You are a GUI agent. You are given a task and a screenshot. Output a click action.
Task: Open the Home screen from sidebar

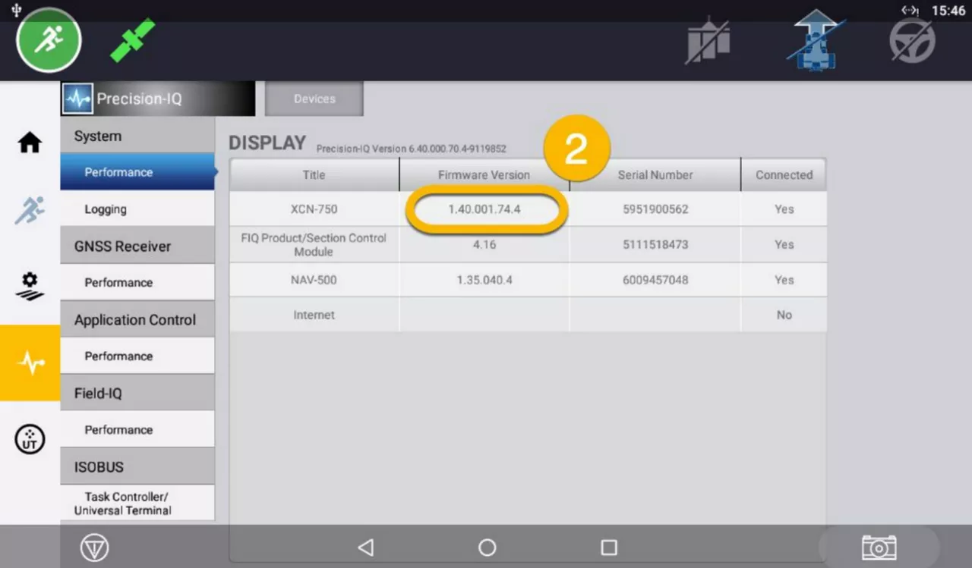[30, 143]
